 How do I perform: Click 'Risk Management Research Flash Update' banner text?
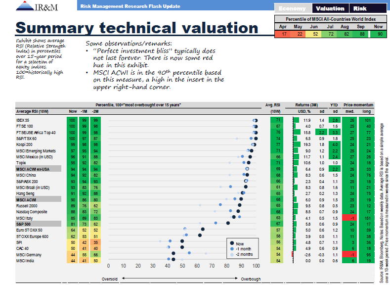click(130, 6)
